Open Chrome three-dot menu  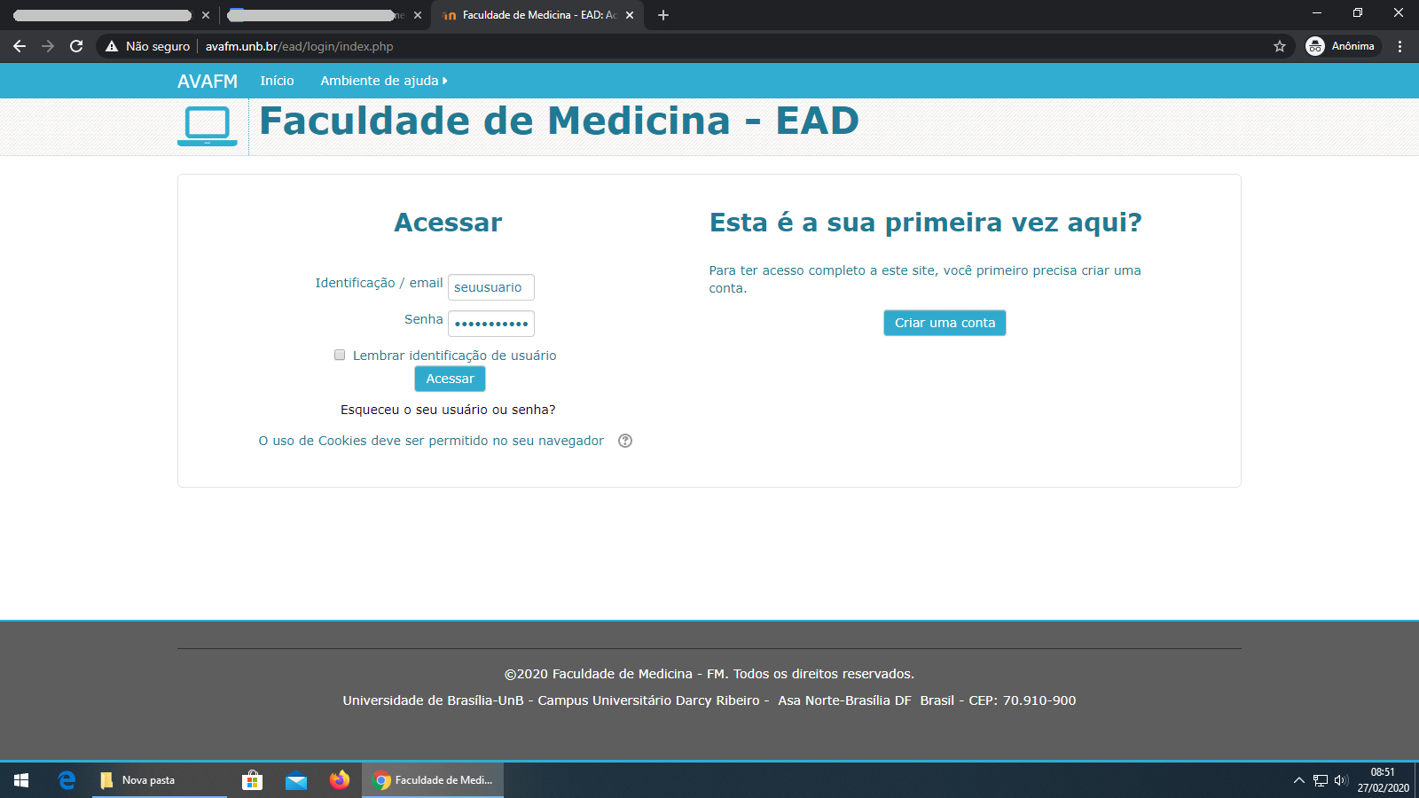pyautogui.click(x=1400, y=46)
